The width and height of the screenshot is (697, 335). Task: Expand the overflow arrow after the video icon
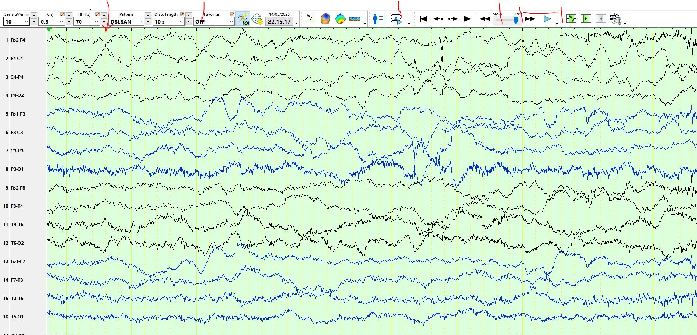pyautogui.click(x=409, y=24)
